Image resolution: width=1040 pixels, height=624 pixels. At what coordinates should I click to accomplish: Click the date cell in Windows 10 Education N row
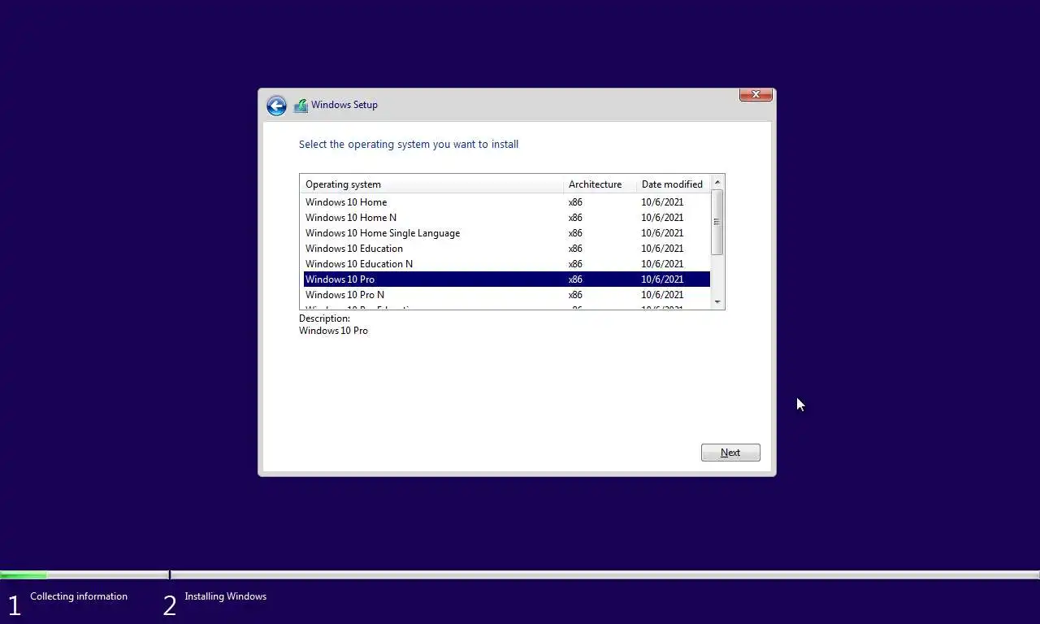point(662,264)
